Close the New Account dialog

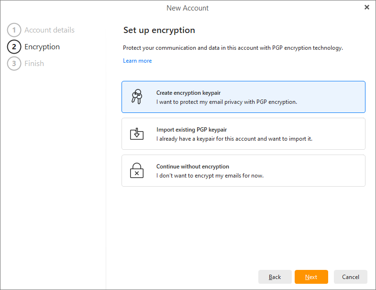click(x=367, y=7)
